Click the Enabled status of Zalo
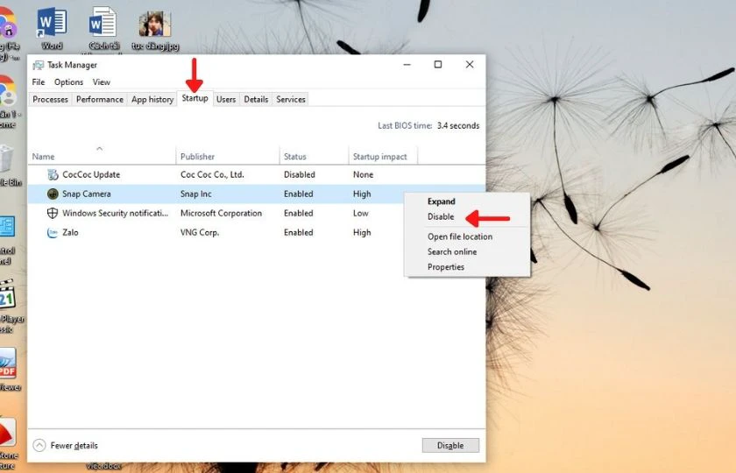The height and width of the screenshot is (473, 736). [x=299, y=232]
